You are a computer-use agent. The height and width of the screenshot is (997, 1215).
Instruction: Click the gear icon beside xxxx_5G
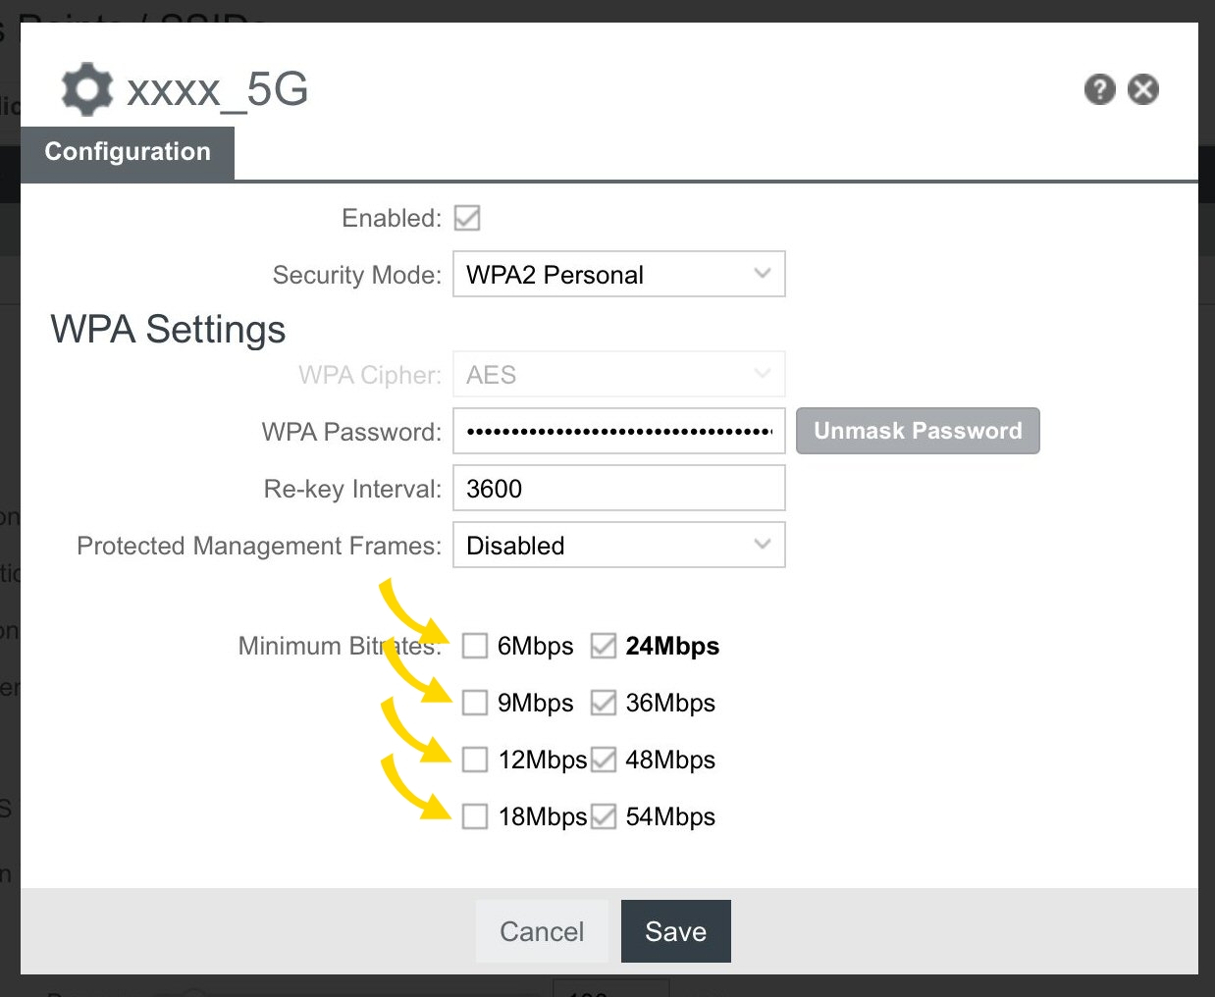coord(87,89)
